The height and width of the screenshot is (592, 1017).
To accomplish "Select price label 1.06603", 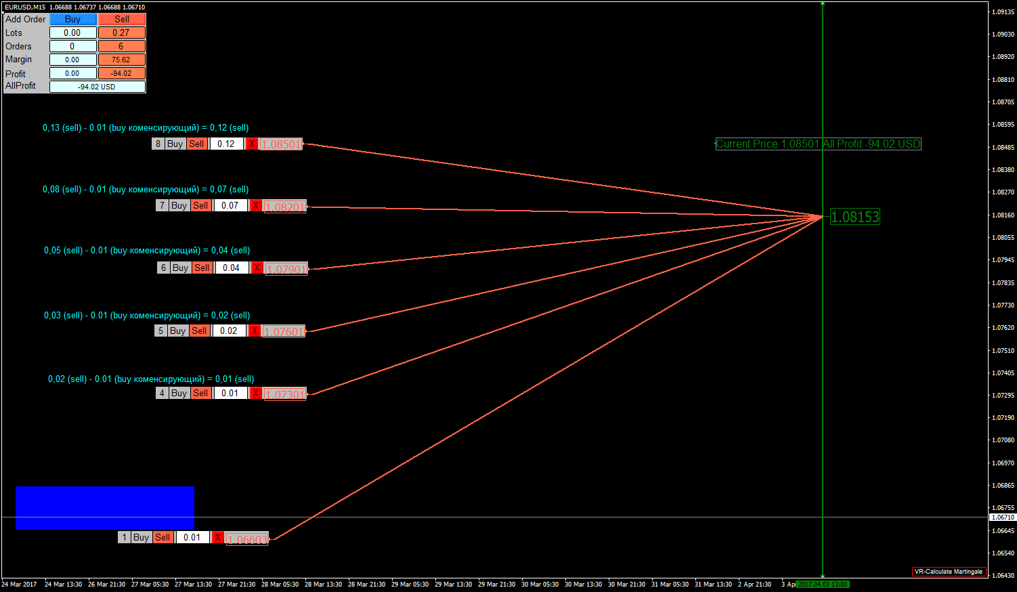I will coord(247,539).
